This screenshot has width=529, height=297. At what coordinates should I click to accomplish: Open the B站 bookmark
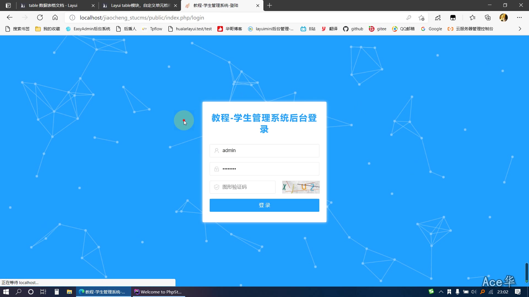click(308, 29)
